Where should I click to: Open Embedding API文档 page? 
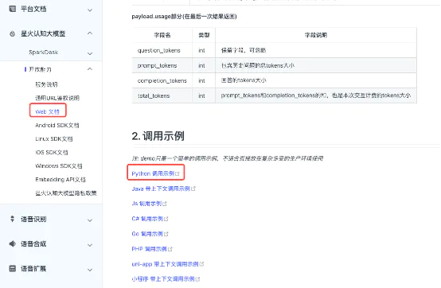(60, 179)
